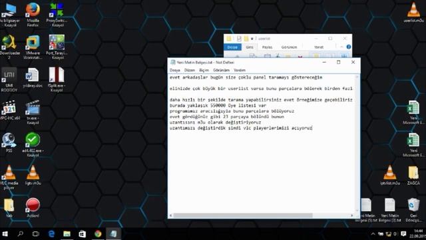Minimize the Notepad window
Screen dimensions: 426x240
coord(324,62)
